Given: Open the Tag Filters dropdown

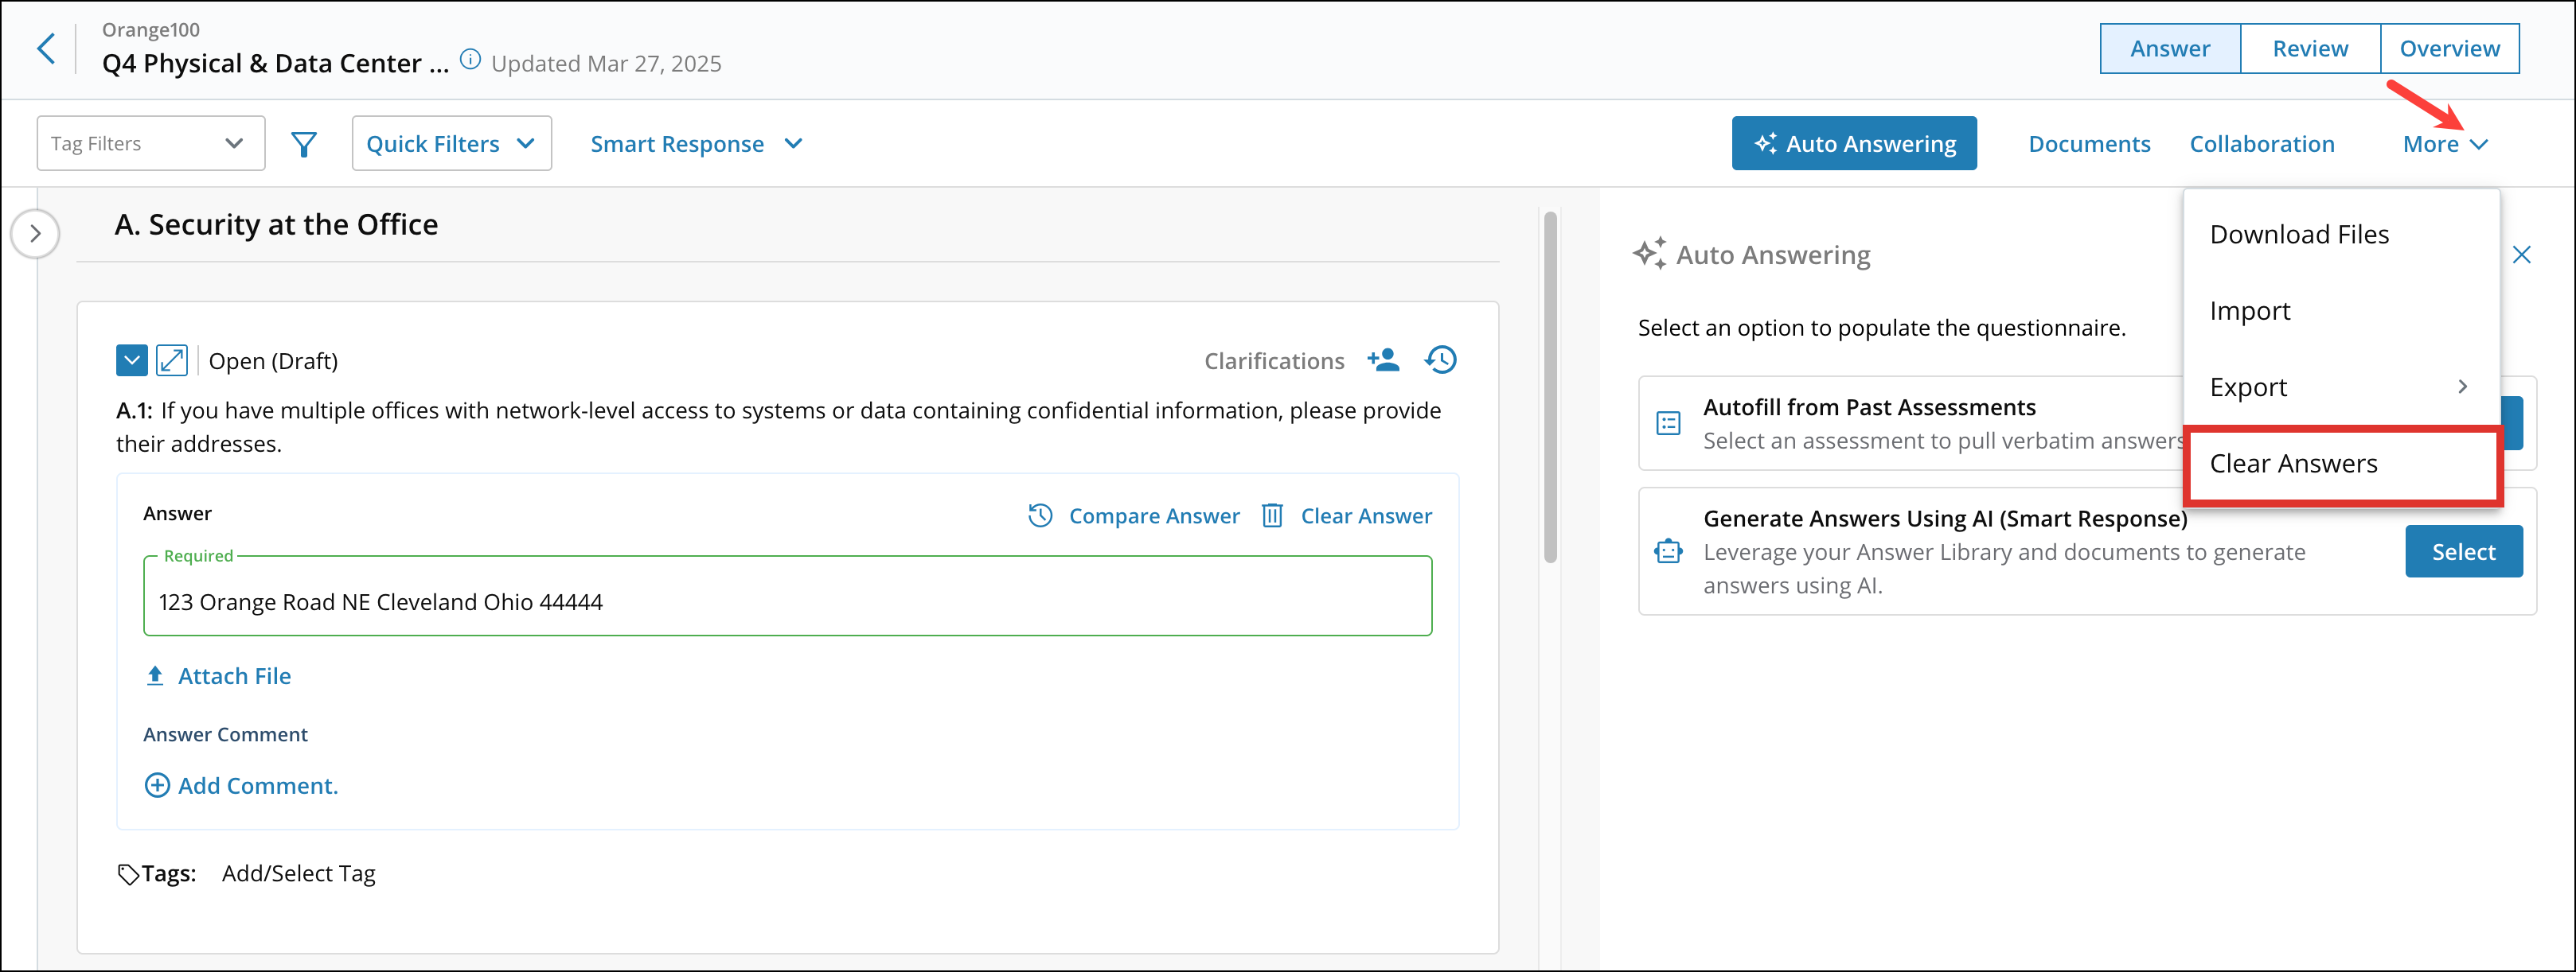Looking at the screenshot, I should [151, 144].
